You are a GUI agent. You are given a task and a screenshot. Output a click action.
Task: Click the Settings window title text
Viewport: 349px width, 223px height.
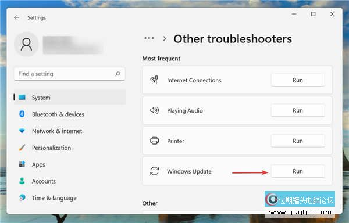37,17
